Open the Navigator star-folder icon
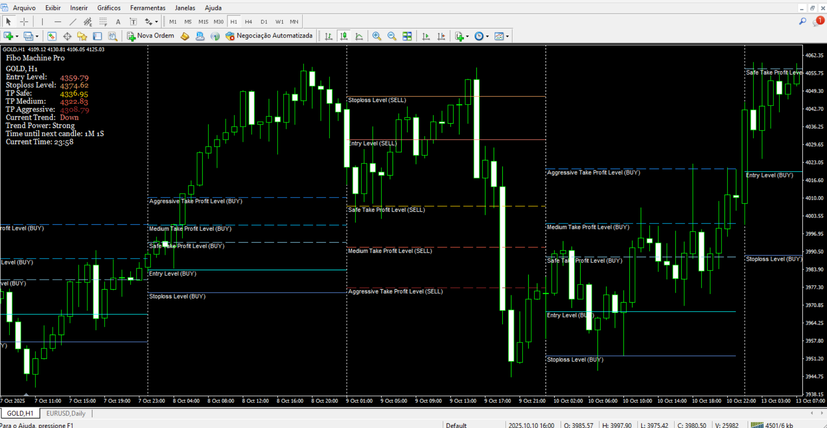This screenshot has width=827, height=428. pyautogui.click(x=82, y=36)
